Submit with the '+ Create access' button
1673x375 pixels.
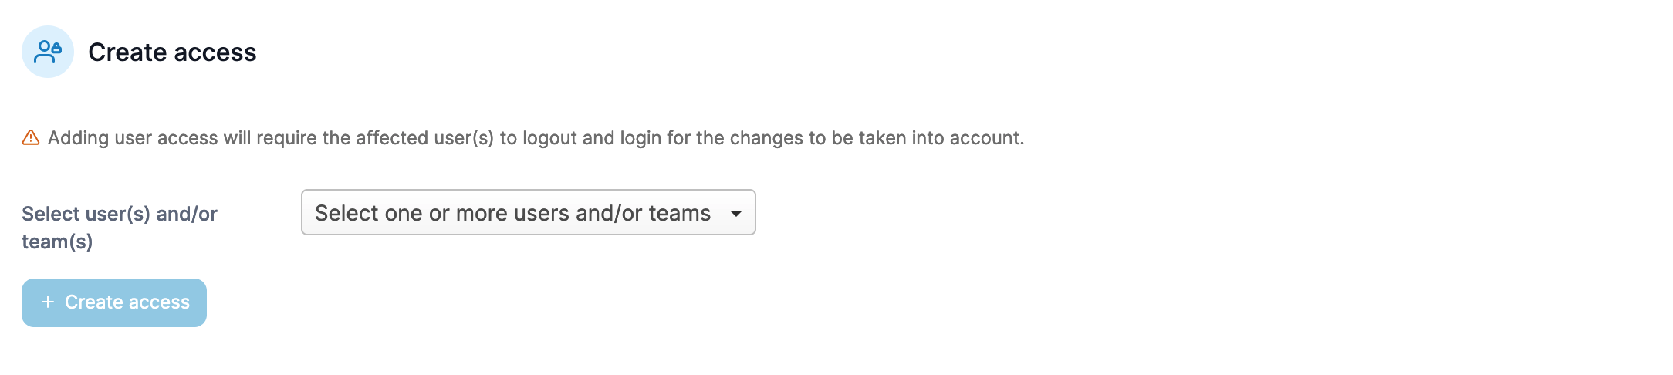[x=114, y=302]
